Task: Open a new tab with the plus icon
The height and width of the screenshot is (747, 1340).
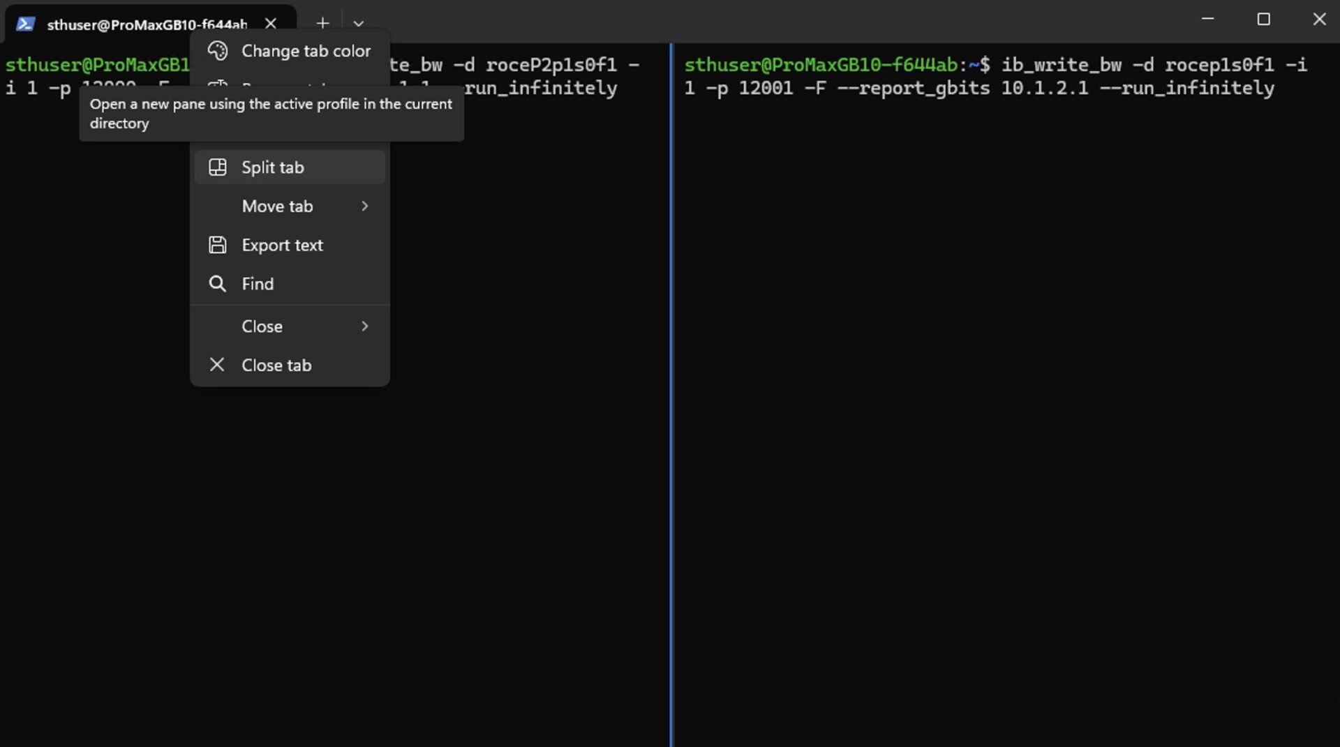Action: (322, 23)
